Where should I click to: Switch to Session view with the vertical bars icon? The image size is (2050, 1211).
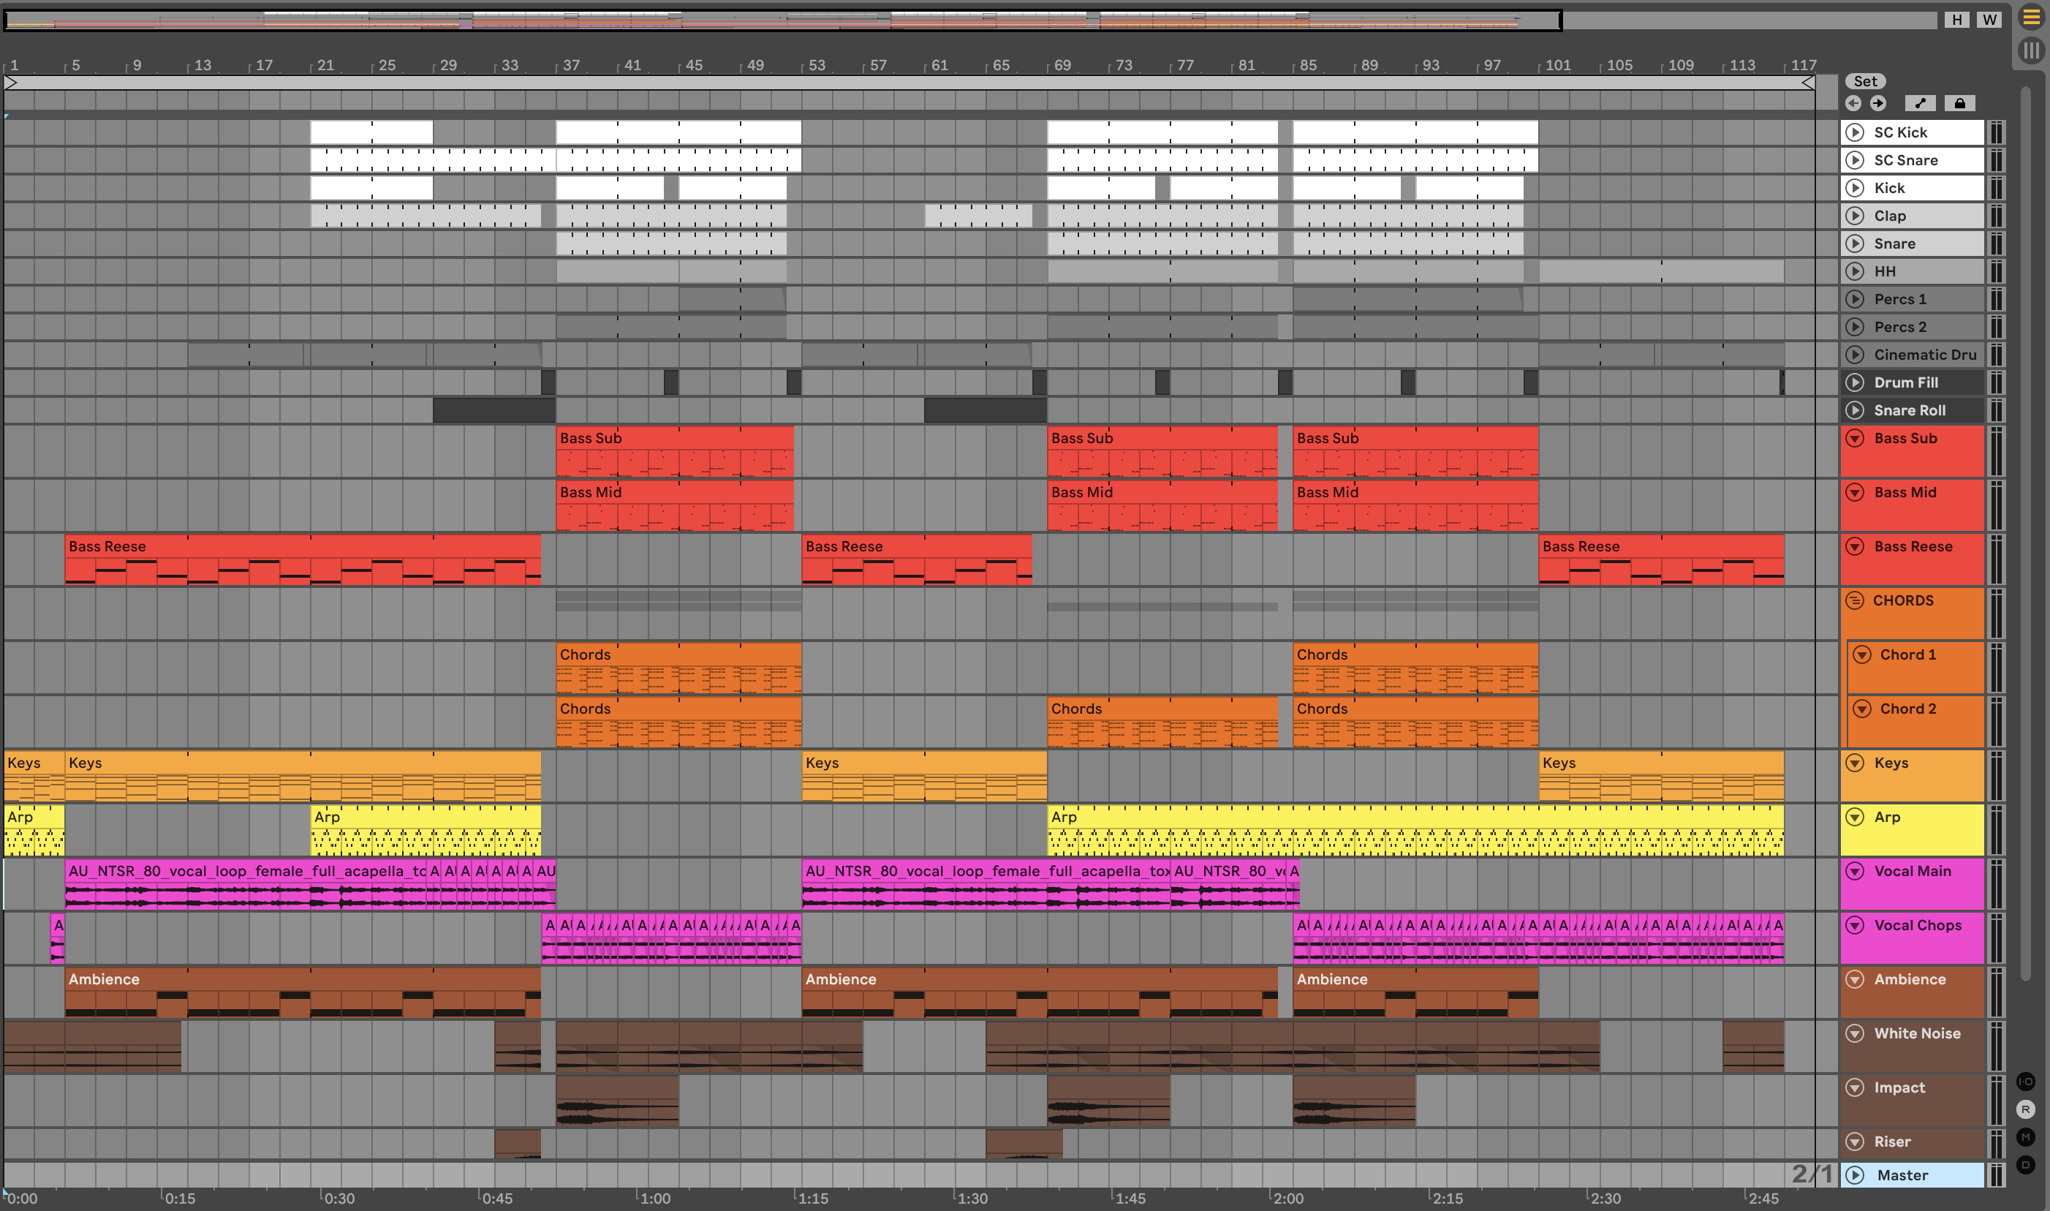(2031, 50)
